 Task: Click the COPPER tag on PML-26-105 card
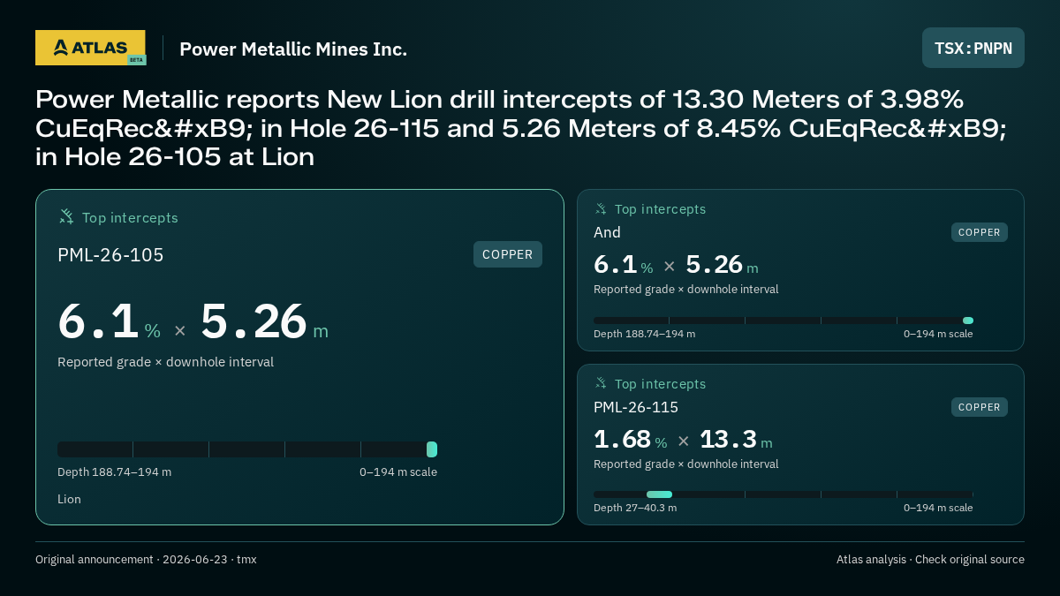[508, 254]
